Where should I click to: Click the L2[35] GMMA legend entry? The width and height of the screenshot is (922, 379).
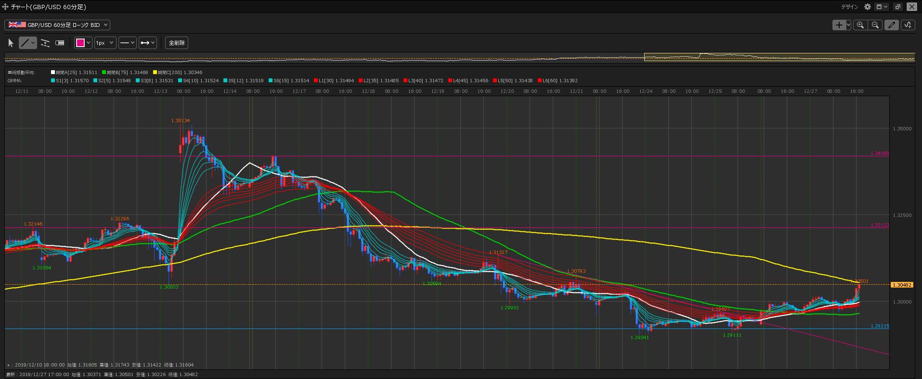(x=378, y=81)
